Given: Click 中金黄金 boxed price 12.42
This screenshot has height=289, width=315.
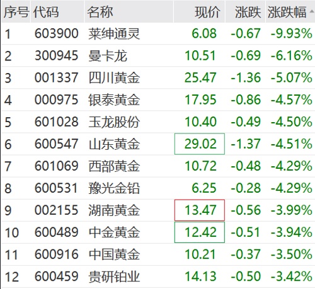Looking at the screenshot, I should (x=200, y=232).
